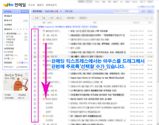Choose the orange theme swatch
The width and height of the screenshot is (159, 125).
tap(18, 63)
